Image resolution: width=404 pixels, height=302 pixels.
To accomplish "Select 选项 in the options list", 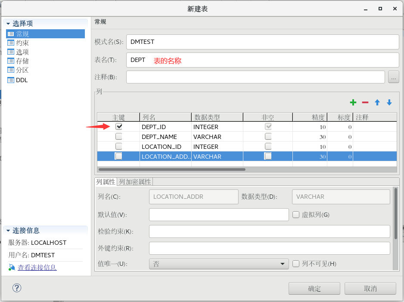I will pos(22,52).
